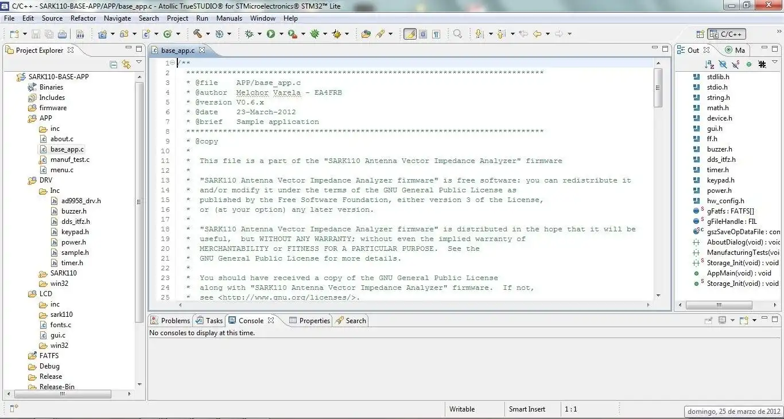Viewport: 784px width, 419px height.
Task: Click the hammer Build icon
Action: (x=197, y=34)
